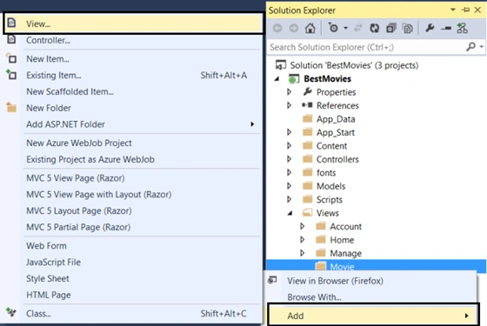
Task: Open the Solution Explorer window position menu
Action: [x=453, y=10]
